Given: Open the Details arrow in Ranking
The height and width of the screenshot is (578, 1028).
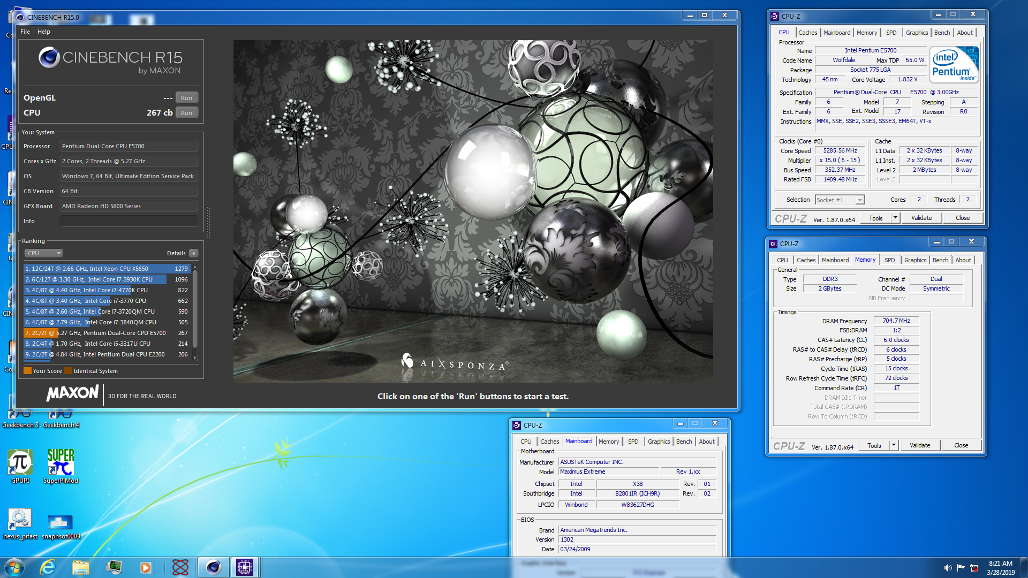Looking at the screenshot, I should [x=194, y=253].
